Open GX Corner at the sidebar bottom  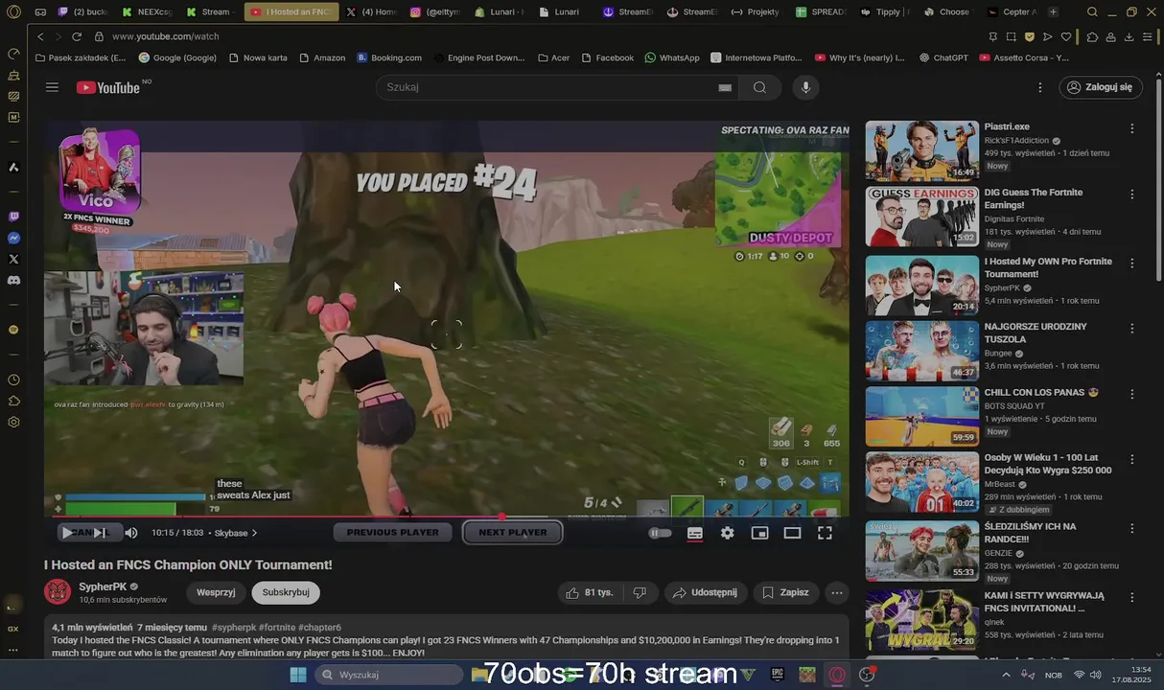click(x=13, y=629)
